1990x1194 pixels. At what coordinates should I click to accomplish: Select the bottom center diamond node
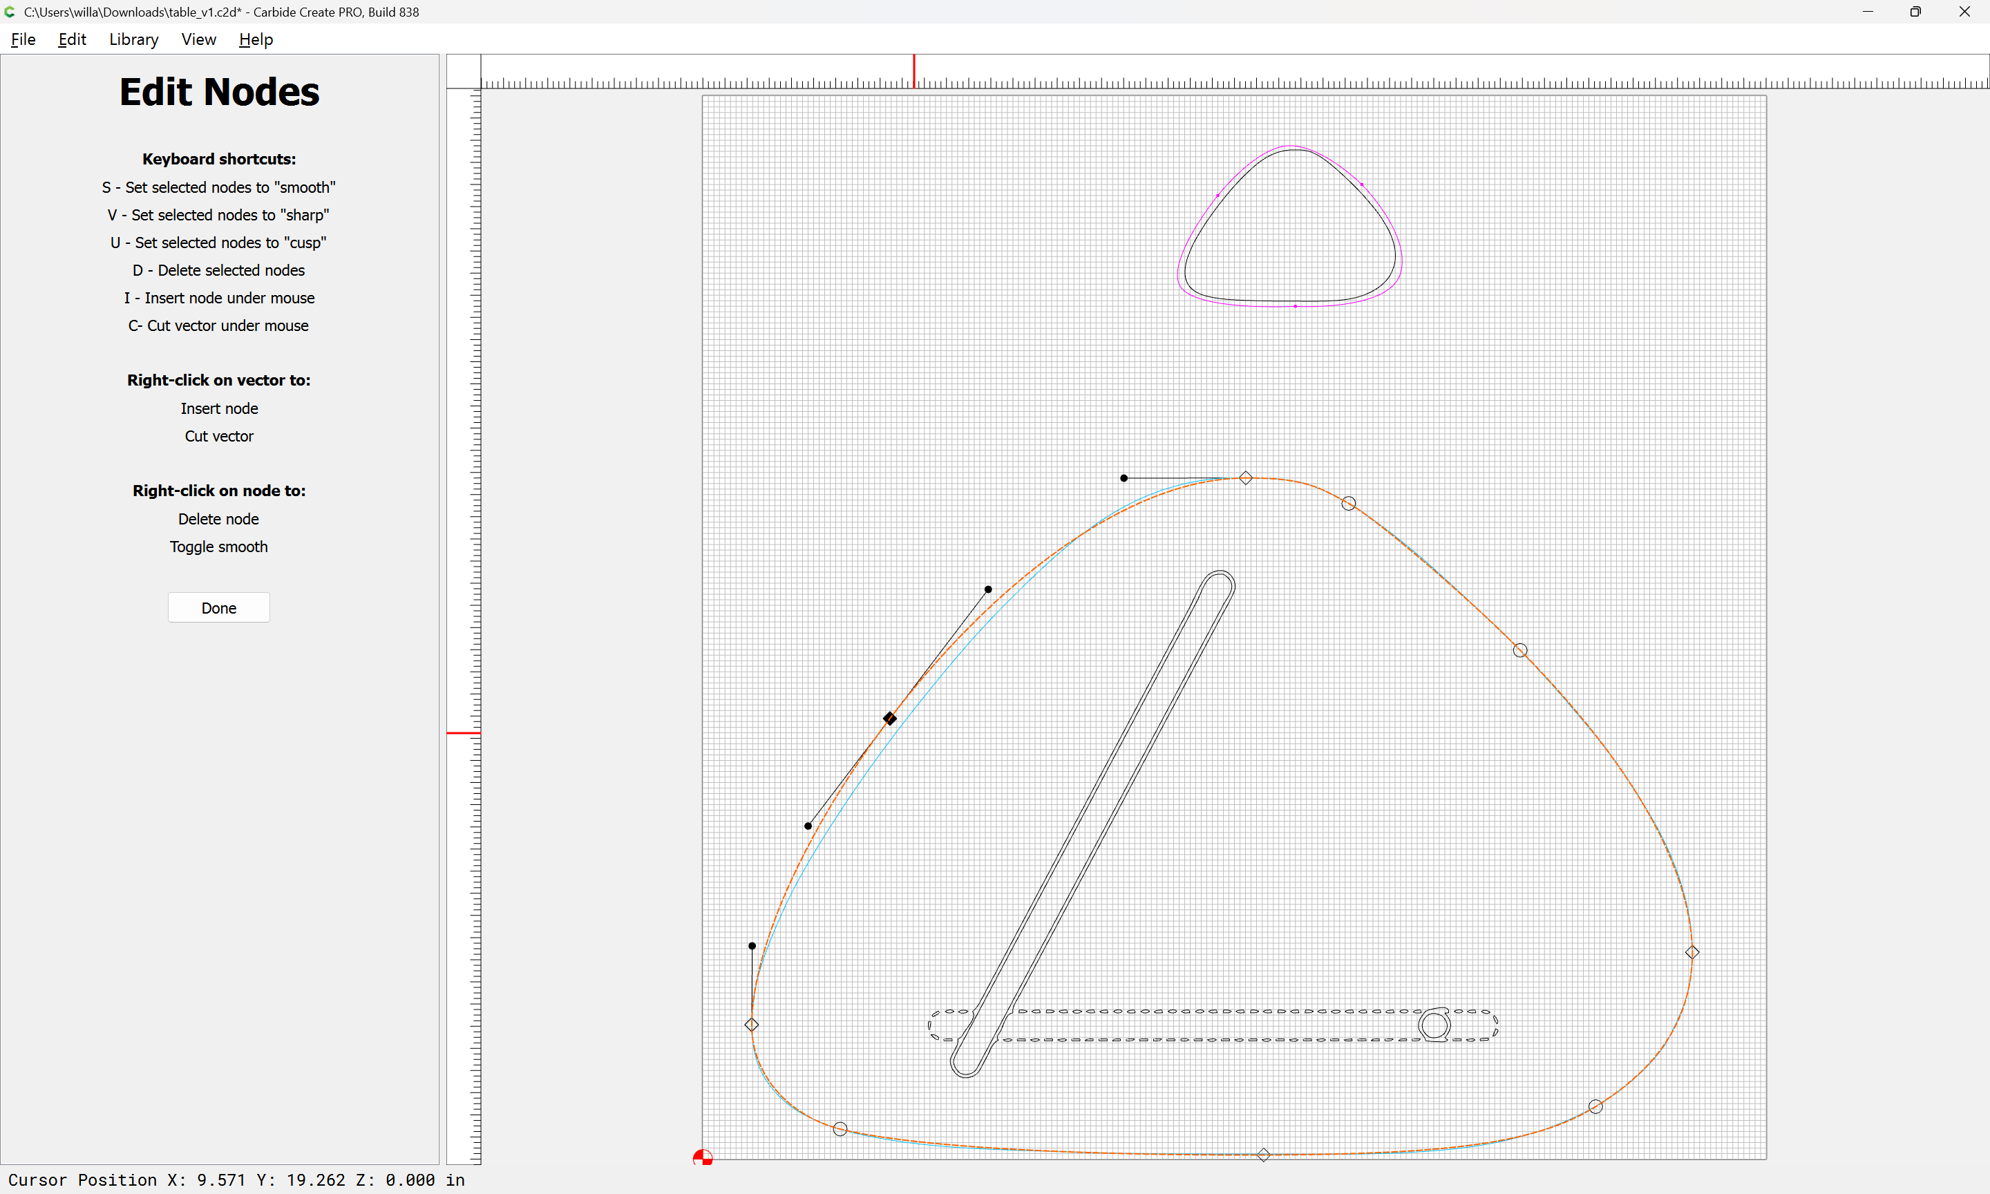click(x=1264, y=1155)
